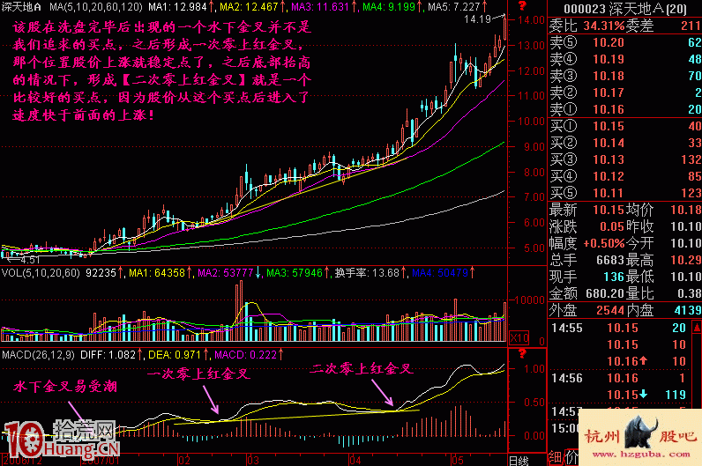Image resolution: width=702 pixels, height=466 pixels.
Task: Click the 14:55 tick trade row
Action: (620, 328)
